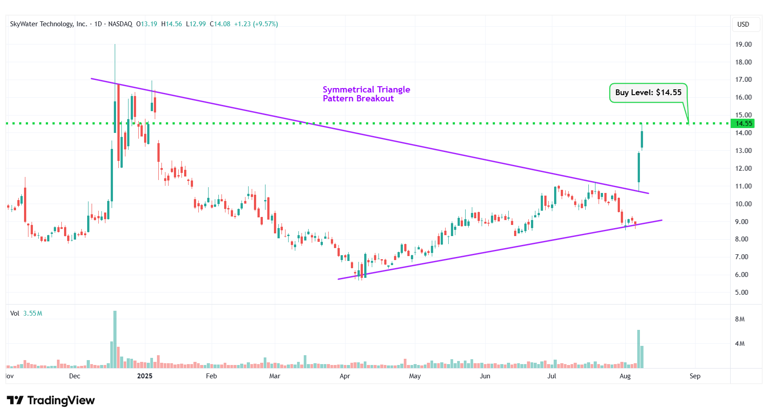Click the 17.00 price axis label
The image size is (768, 417).
point(743,80)
